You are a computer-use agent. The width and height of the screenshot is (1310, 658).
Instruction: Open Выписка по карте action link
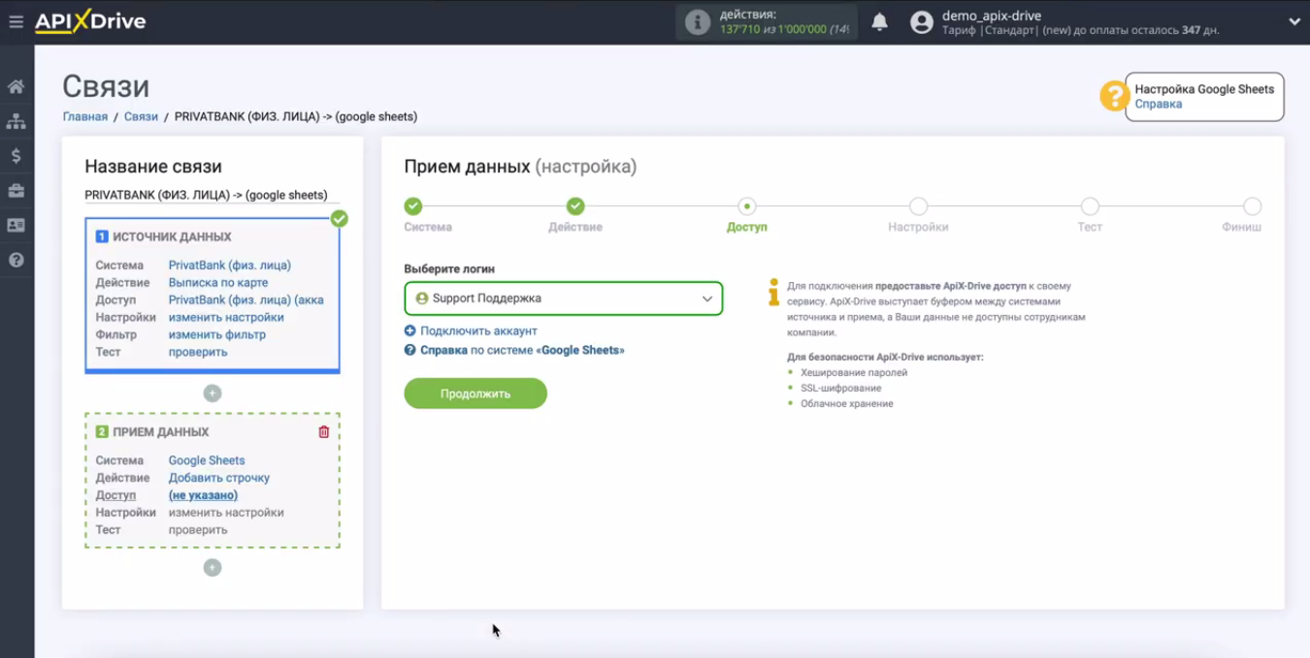coord(218,283)
